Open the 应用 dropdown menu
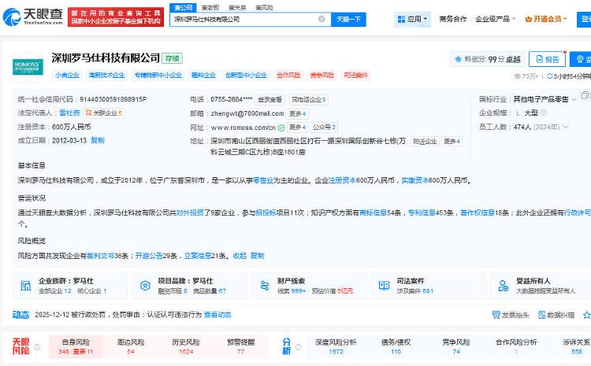Image resolution: width=591 pixels, height=366 pixels. point(412,19)
